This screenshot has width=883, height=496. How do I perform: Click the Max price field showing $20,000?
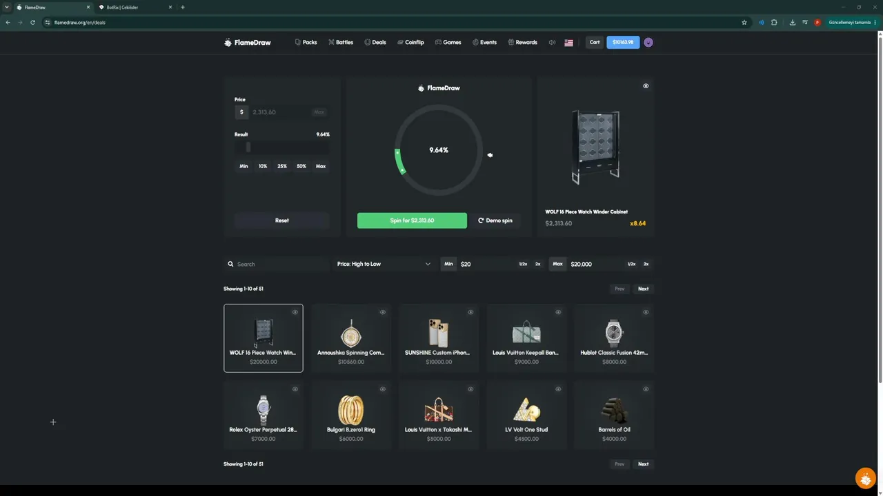[596, 264]
